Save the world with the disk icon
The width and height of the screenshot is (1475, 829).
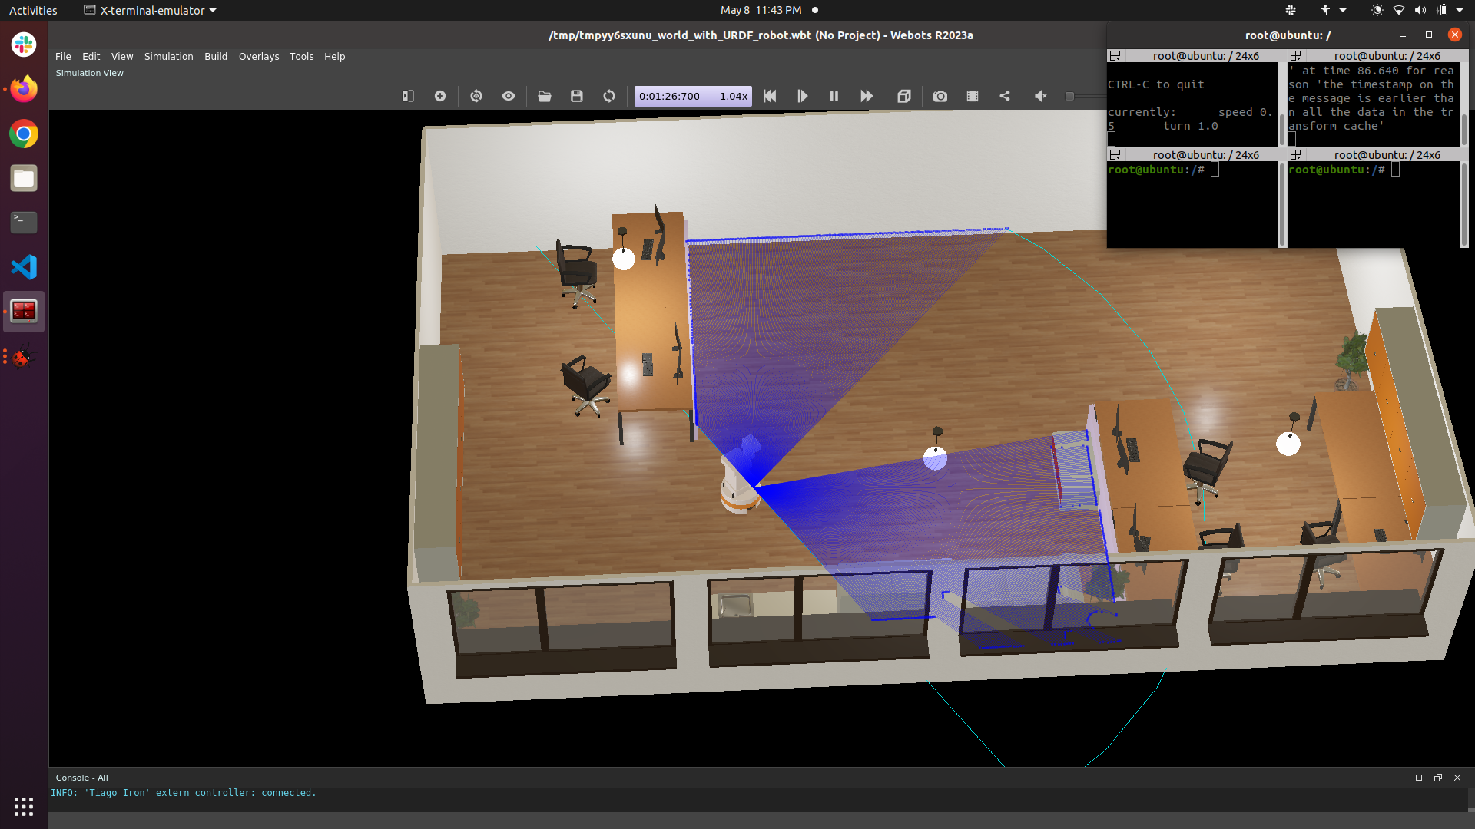(578, 96)
